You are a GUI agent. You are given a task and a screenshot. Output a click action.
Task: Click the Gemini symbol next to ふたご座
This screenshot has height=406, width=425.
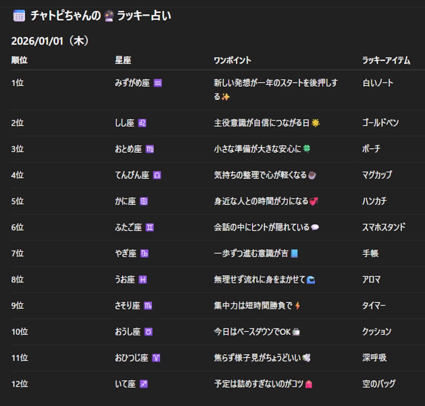pos(150,227)
